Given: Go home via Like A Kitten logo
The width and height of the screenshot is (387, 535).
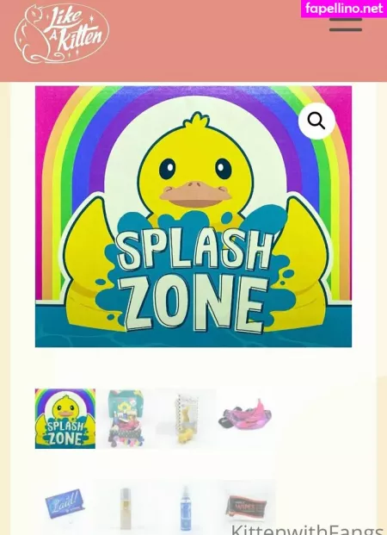Looking at the screenshot, I should click(62, 33).
